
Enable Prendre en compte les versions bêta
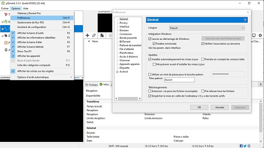click(x=203, y=59)
